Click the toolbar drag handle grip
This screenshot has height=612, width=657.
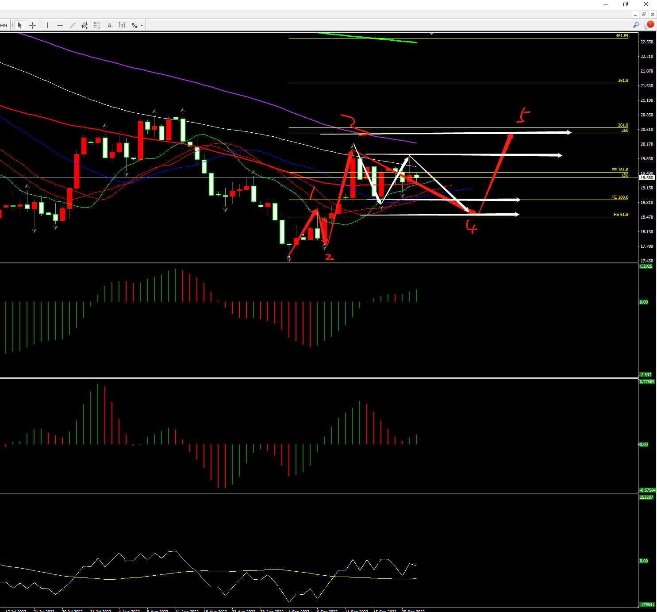tap(13, 25)
